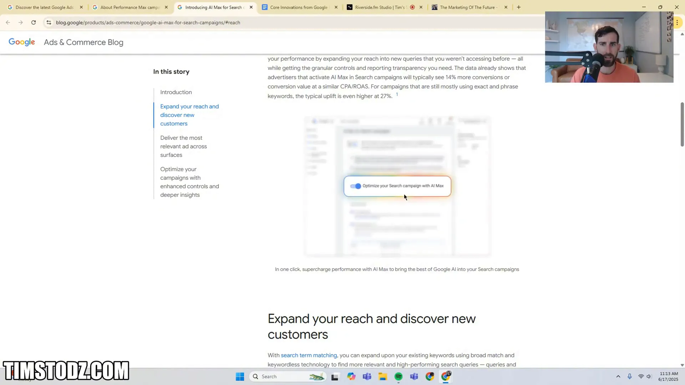
Task: View site information icon in address bar
Action: 49,22
